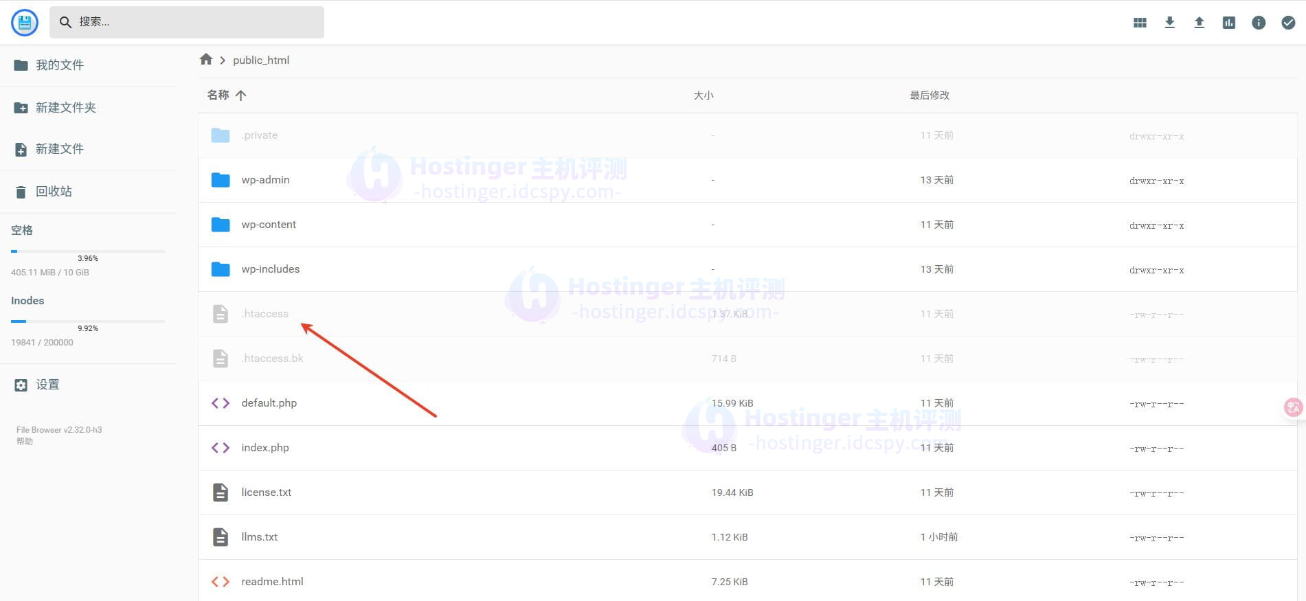Switch view mode with the grid icon
1306x601 pixels.
click(1140, 23)
